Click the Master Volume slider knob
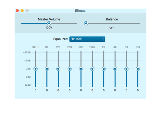 (49, 23)
